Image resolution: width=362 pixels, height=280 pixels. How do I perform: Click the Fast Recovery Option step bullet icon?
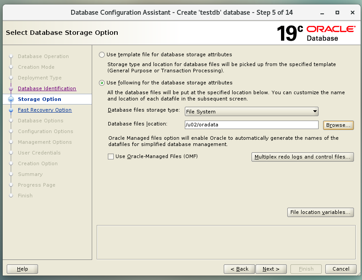point(11,110)
